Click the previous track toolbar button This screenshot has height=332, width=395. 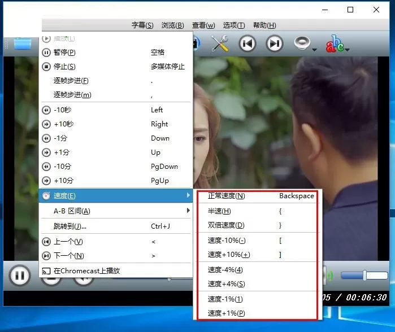(248, 43)
